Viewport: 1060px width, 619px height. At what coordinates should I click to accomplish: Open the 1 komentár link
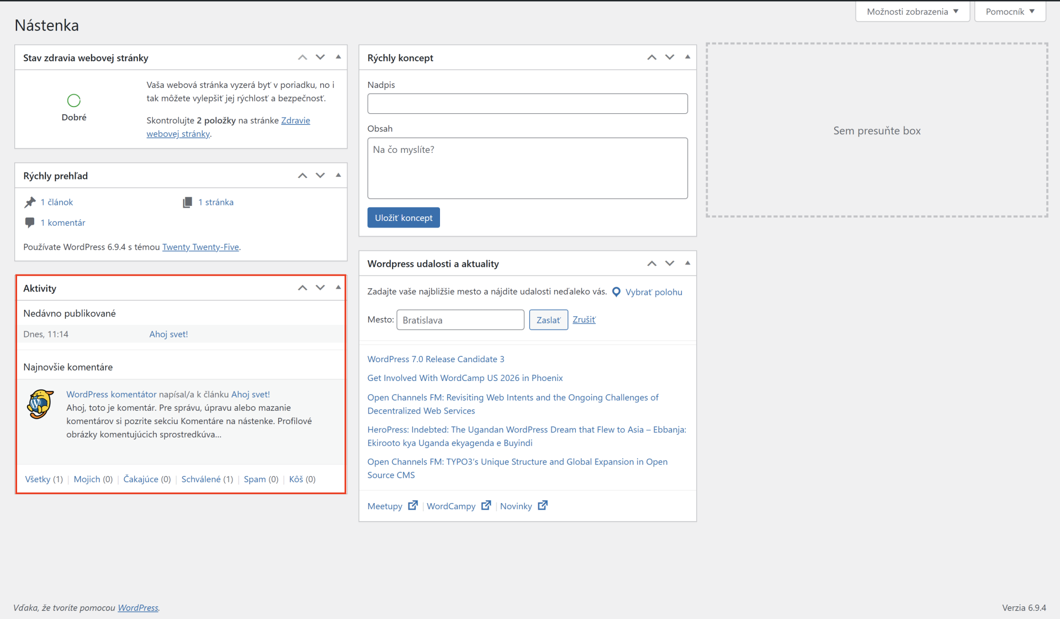coord(63,223)
